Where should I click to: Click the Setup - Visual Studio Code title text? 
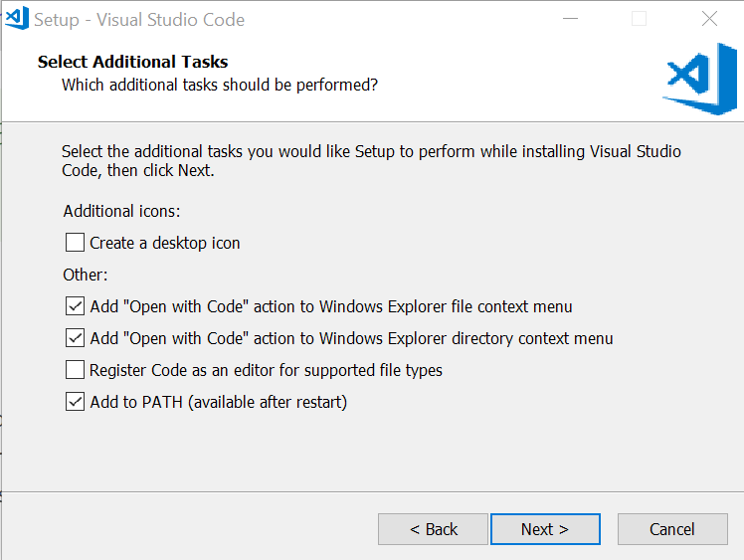(x=139, y=19)
